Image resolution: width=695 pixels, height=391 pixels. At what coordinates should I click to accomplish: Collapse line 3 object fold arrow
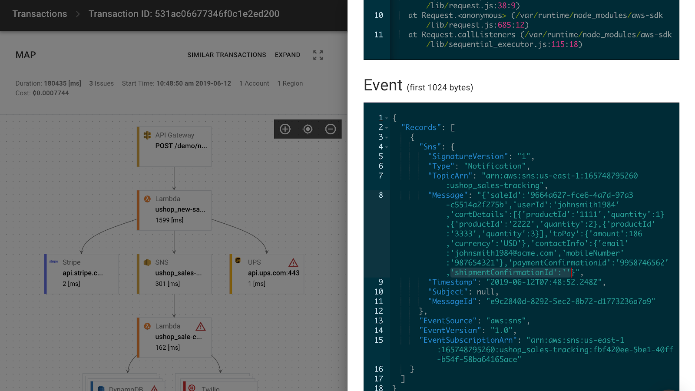pos(387,137)
